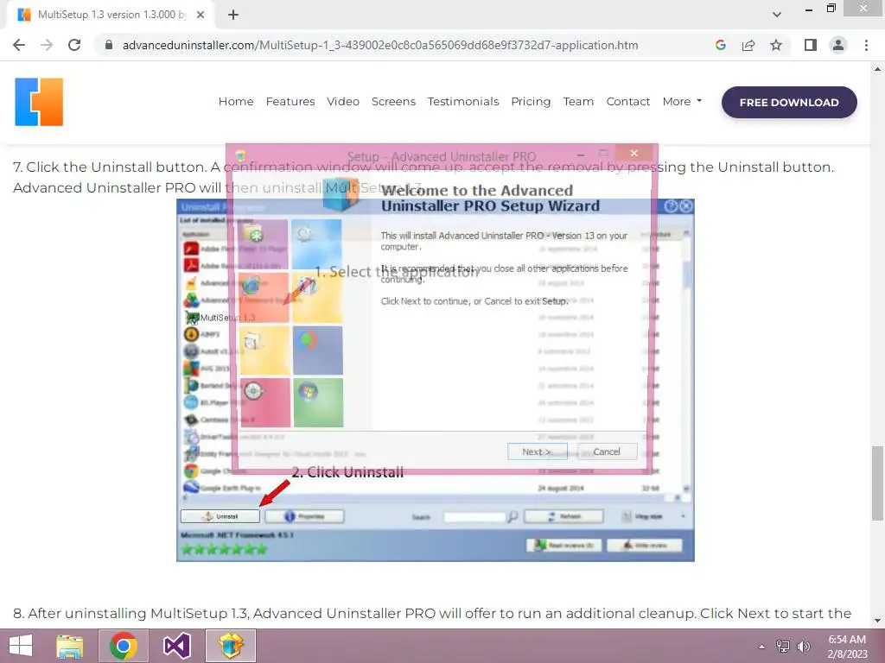The image size is (885, 663).
Task: Go to the Contact section
Action: pos(628,102)
